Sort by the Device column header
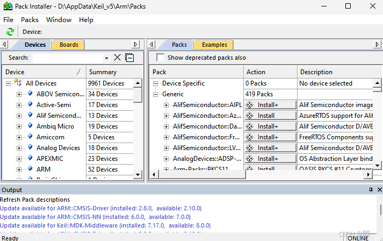The width and height of the screenshot is (383, 241). tap(44, 72)
